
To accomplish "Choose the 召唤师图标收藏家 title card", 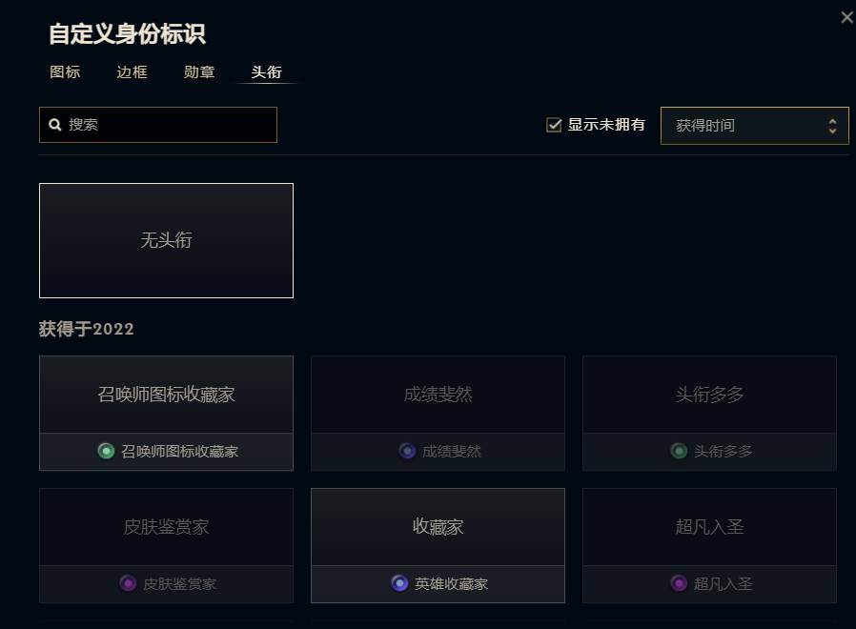I will click(166, 395).
